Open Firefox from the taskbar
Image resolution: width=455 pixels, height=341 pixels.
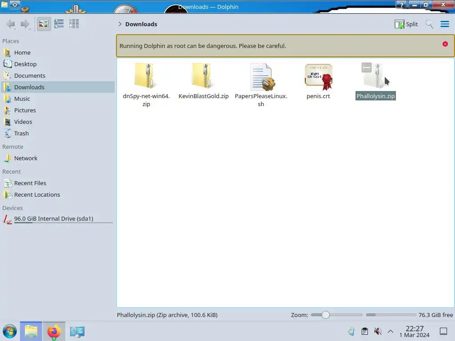pos(54,331)
